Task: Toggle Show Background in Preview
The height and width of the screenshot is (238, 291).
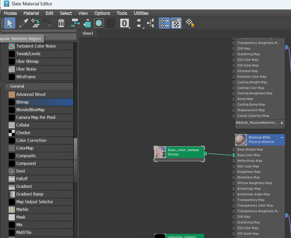Action: pos(111,23)
